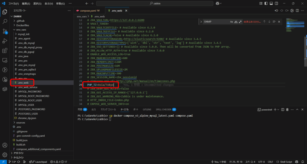The height and width of the screenshot is (164, 307).
Task: Open the Accounts menu icon
Action: (x=5, y=145)
